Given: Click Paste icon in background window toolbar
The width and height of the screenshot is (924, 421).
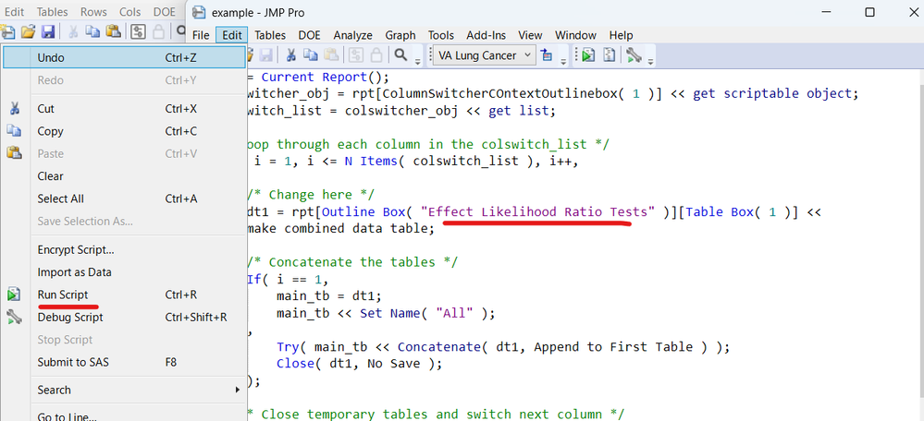Looking at the screenshot, I should point(113,31).
